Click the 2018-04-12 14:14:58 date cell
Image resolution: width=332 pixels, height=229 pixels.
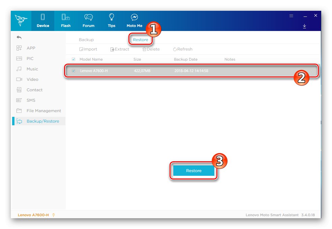[191, 71]
